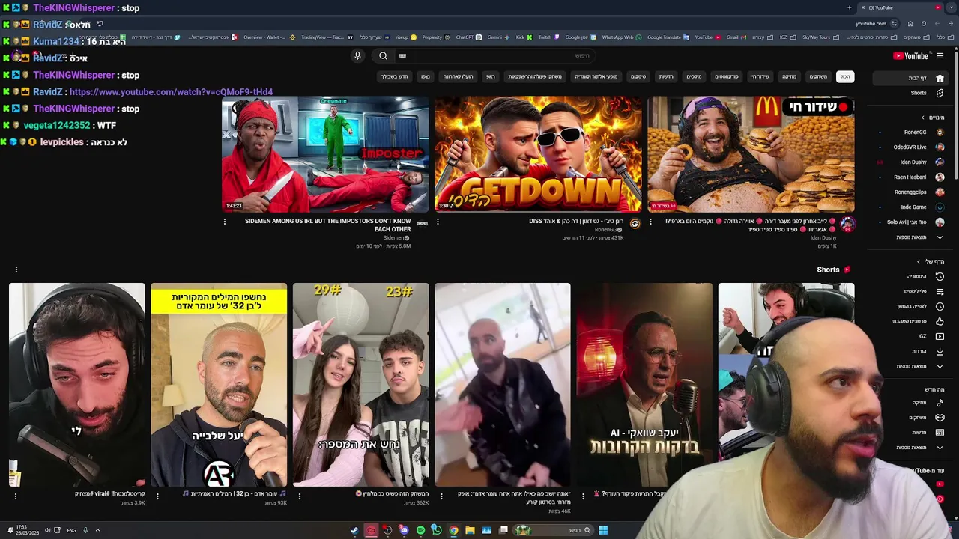Screen dimensions: 959x539
Task: Select the משחקים filter chip
Action: [818, 76]
